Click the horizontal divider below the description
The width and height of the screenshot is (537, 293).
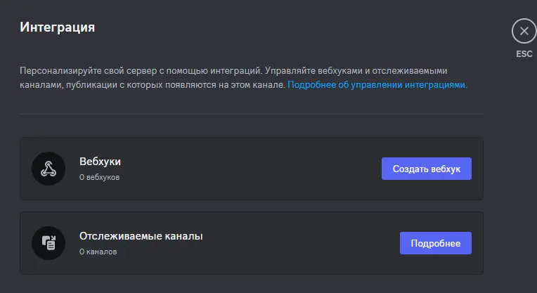pyautogui.click(x=252, y=114)
